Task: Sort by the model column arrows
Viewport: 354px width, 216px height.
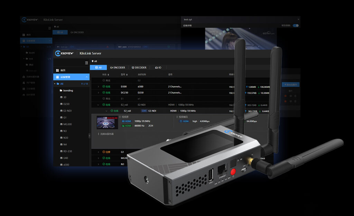Action: tap(127, 75)
